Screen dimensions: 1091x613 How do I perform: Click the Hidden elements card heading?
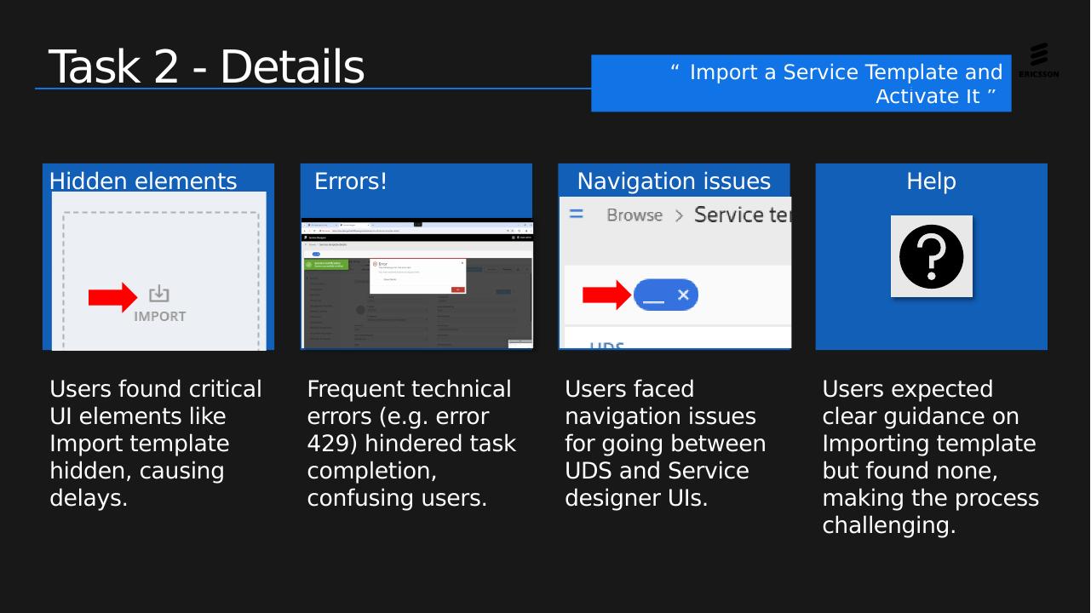[143, 181]
